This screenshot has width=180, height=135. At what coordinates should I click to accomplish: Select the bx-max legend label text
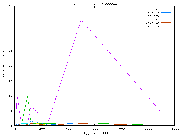(x=153, y=9)
